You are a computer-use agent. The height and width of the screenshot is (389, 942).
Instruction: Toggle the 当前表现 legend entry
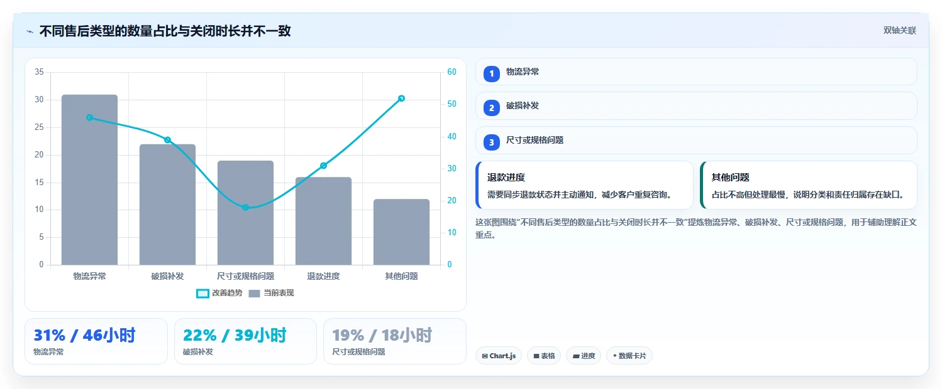(272, 293)
